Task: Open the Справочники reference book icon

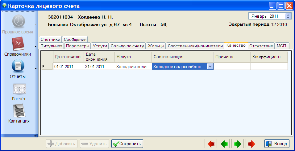Action: tap(18, 44)
